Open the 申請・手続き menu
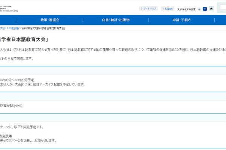This screenshot has width=226, height=150. coord(182,20)
